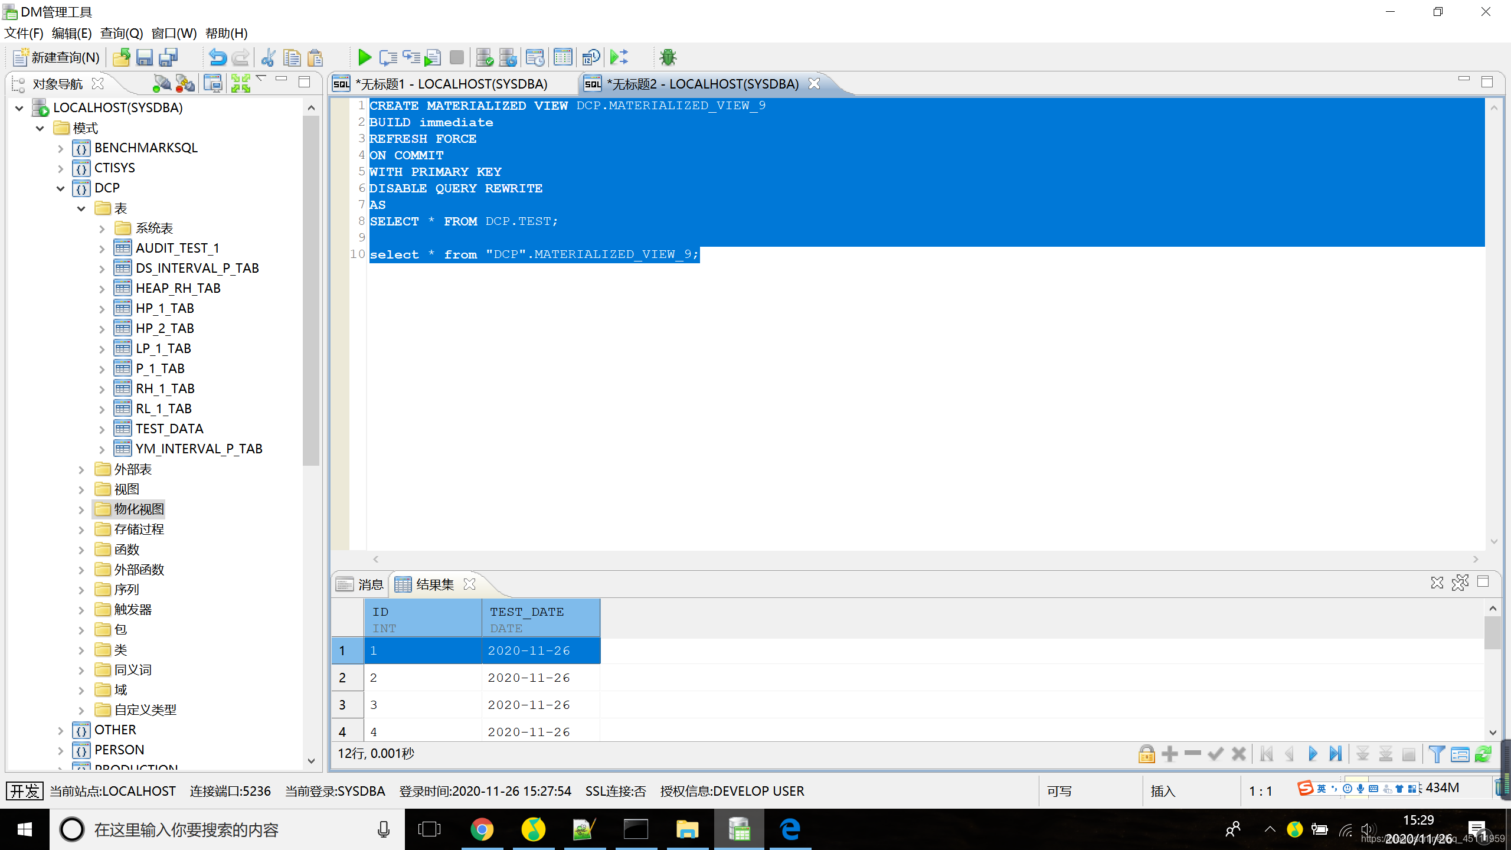
Task: Click the green bug debug icon
Action: pos(668,57)
